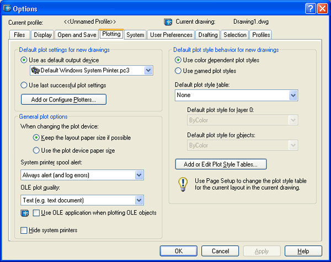The width and height of the screenshot is (331, 262).
Task: Click the title bar question mark help icon
Action: point(310,9)
